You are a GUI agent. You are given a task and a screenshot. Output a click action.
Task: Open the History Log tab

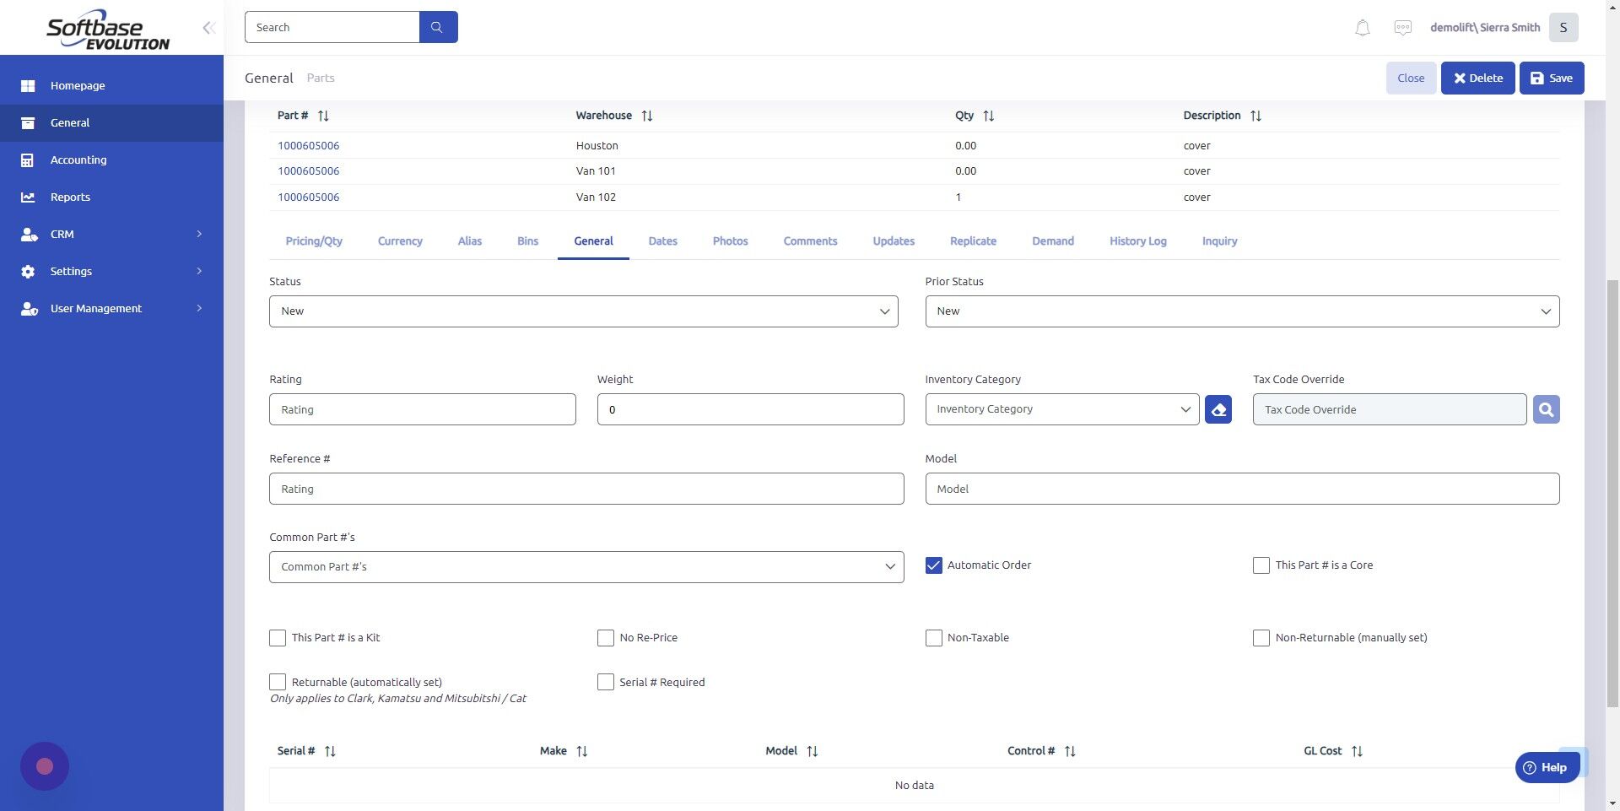[x=1137, y=241]
